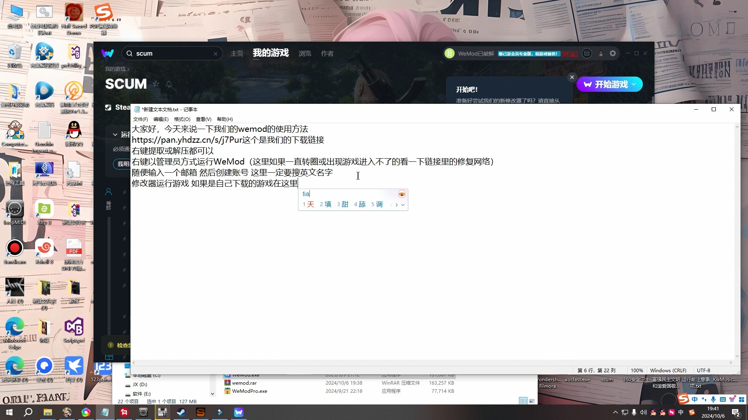The height and width of the screenshot is (420, 748).
Task: Choose IME candidate 1 天
Action: (308, 204)
